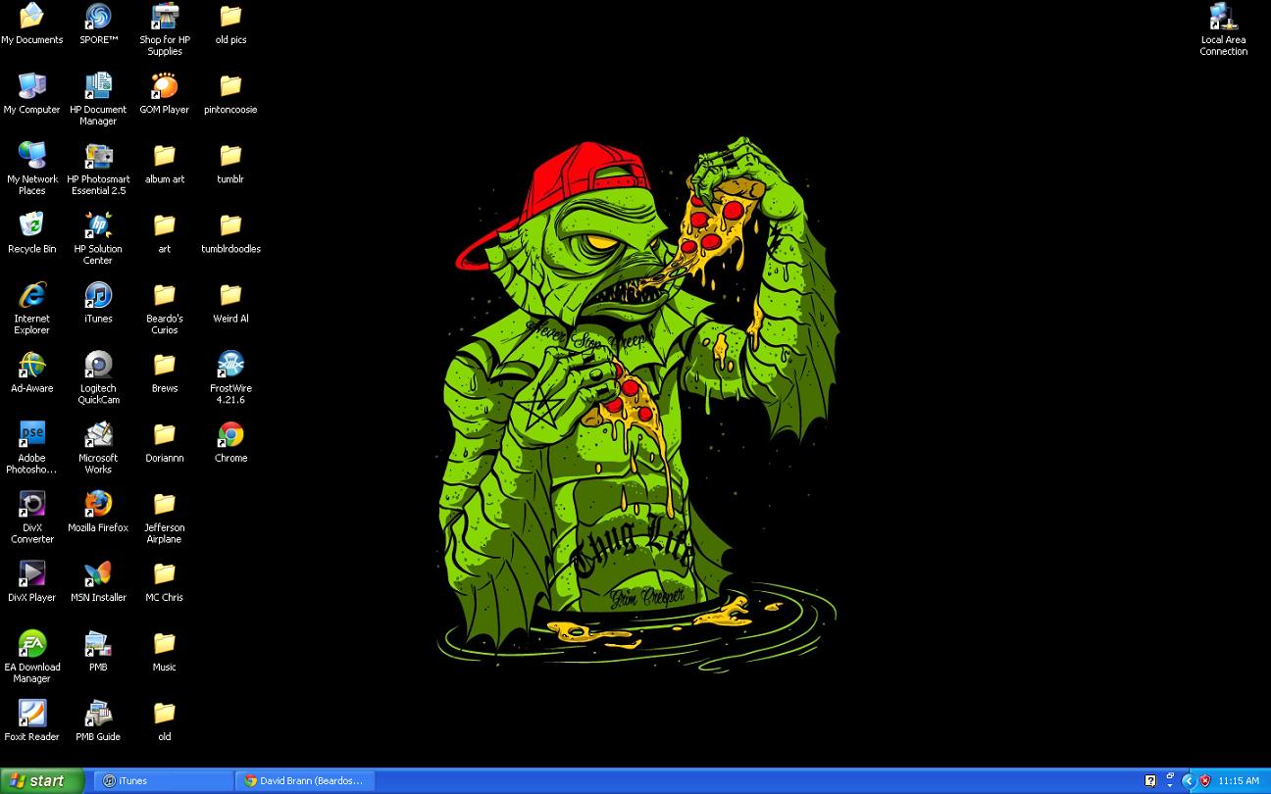Open the Start menu

(x=37, y=781)
